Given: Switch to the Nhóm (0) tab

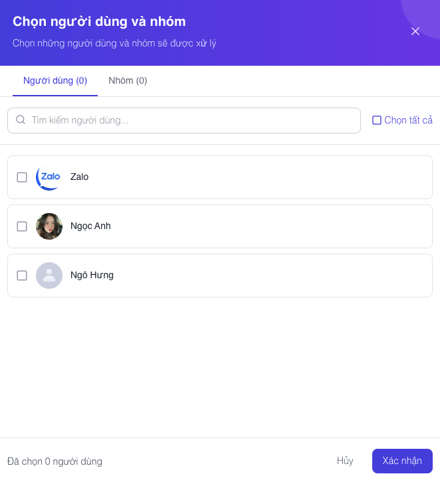Looking at the screenshot, I should click(128, 80).
